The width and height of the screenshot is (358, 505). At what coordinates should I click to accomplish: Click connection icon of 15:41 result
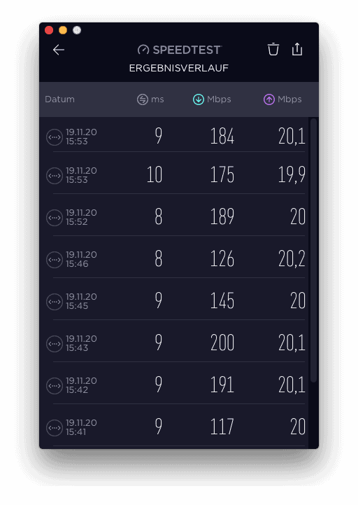pyautogui.click(x=55, y=428)
